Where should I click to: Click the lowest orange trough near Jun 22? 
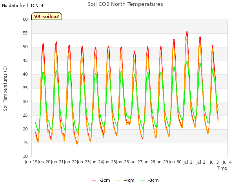(77, 144)
